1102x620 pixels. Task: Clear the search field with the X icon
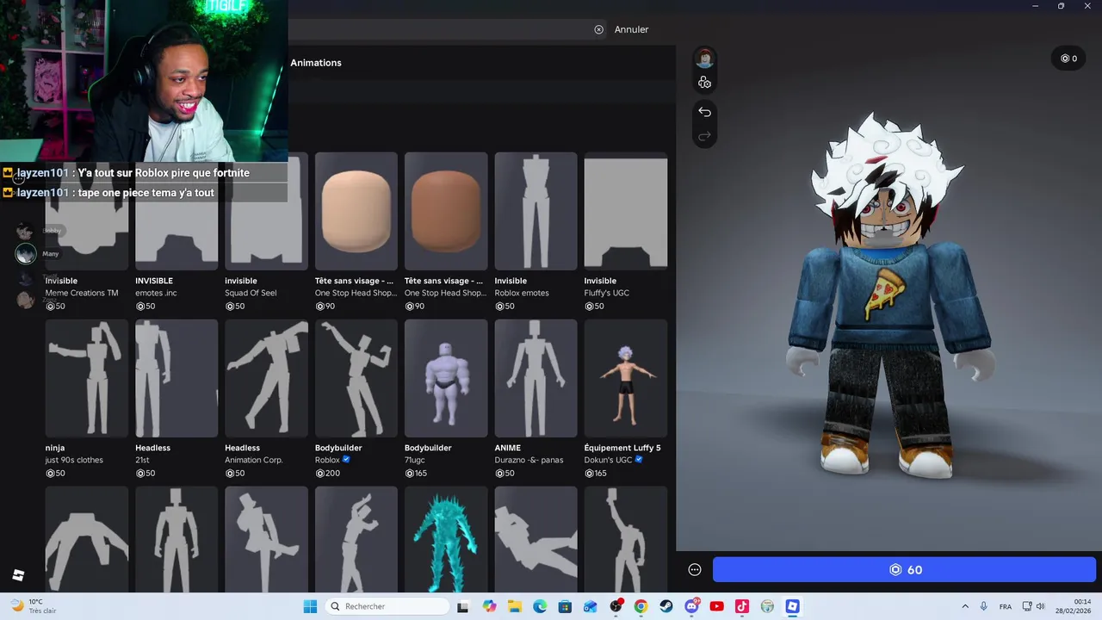click(598, 29)
